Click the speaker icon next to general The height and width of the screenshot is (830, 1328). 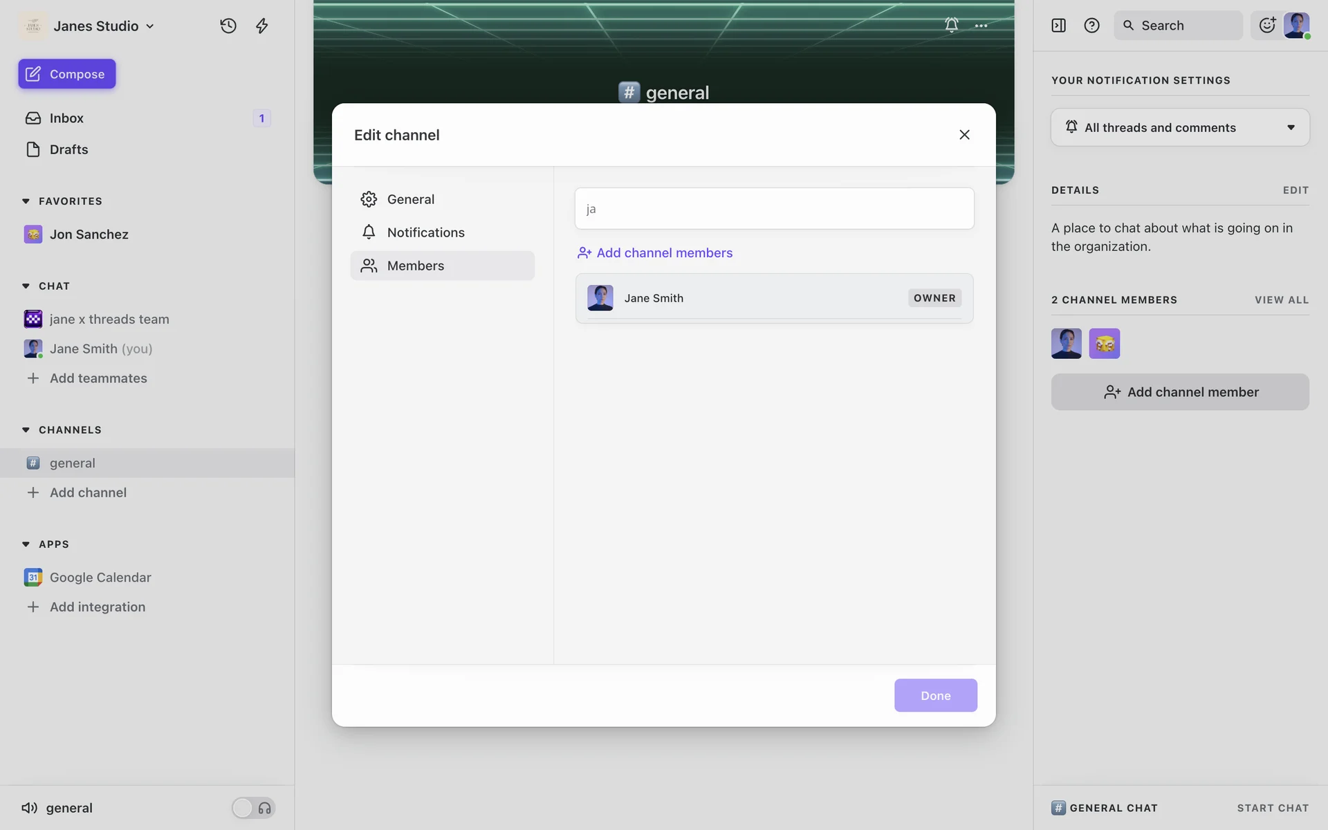pos(29,808)
